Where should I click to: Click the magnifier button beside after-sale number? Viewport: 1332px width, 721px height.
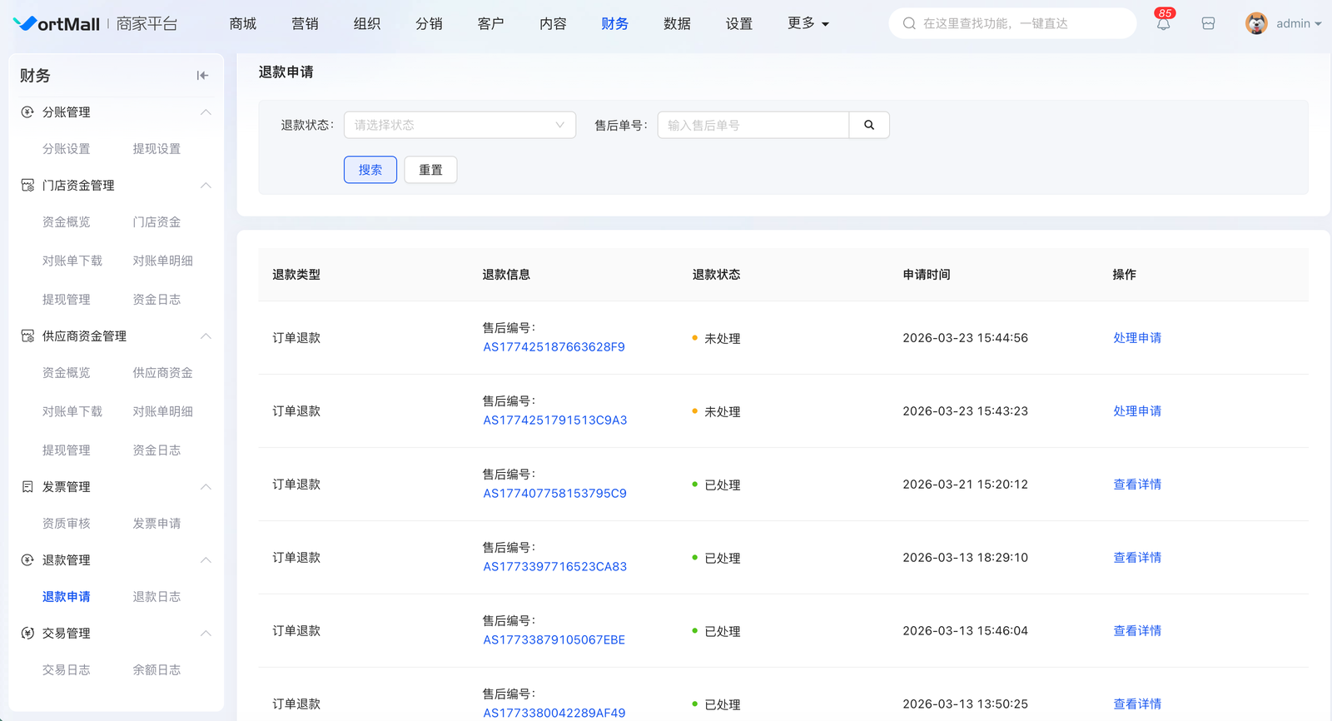pyautogui.click(x=869, y=125)
